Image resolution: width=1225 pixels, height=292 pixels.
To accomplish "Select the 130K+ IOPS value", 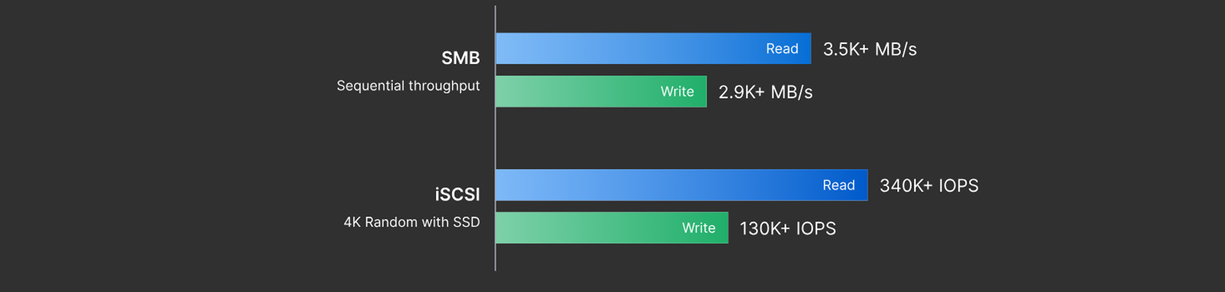I will click(787, 229).
